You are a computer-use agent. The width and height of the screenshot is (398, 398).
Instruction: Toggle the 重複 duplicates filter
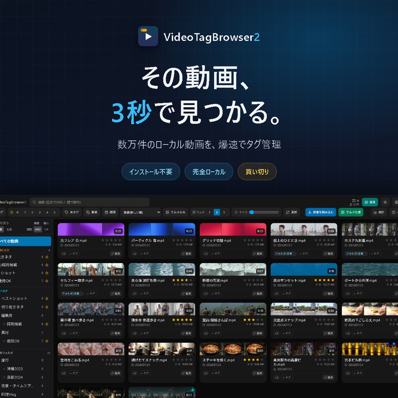click(92, 212)
